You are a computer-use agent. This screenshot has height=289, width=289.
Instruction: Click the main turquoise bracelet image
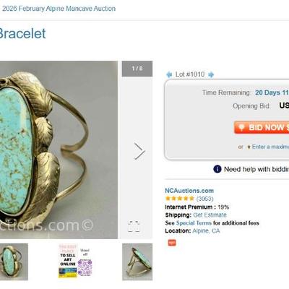point(59,150)
